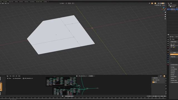Open node editor Add menu
Screen dimensions: 178x100
(x=16, y=76)
